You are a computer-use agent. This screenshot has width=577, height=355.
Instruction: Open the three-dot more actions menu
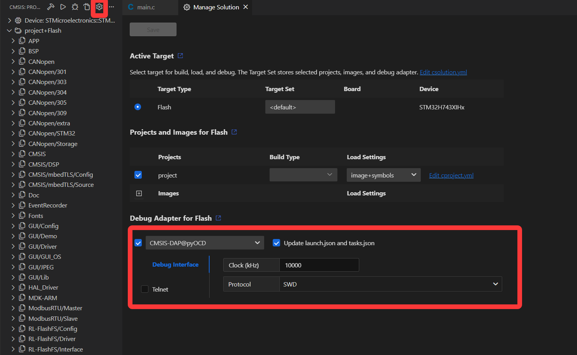[111, 7]
